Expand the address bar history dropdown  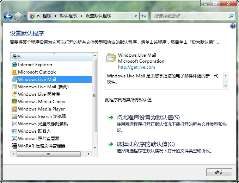[136, 16]
